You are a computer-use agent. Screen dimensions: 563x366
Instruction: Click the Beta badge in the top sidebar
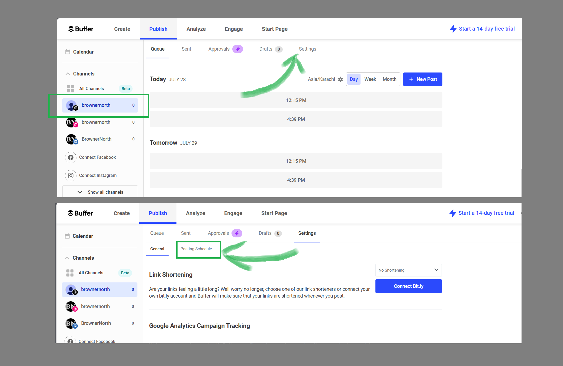point(126,89)
